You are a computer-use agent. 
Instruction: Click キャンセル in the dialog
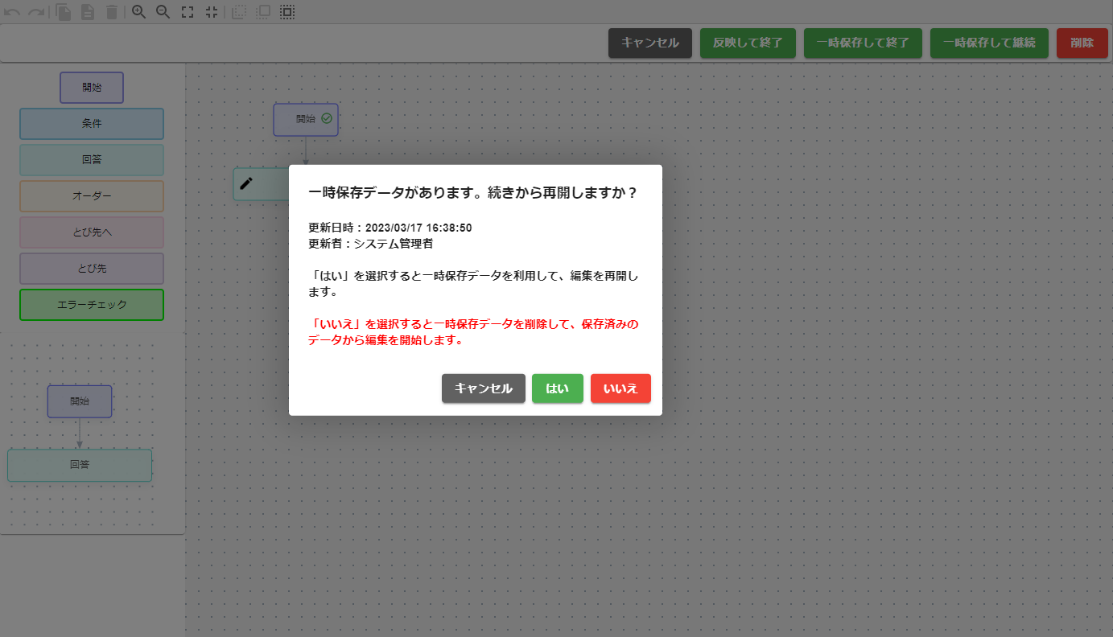tap(483, 388)
